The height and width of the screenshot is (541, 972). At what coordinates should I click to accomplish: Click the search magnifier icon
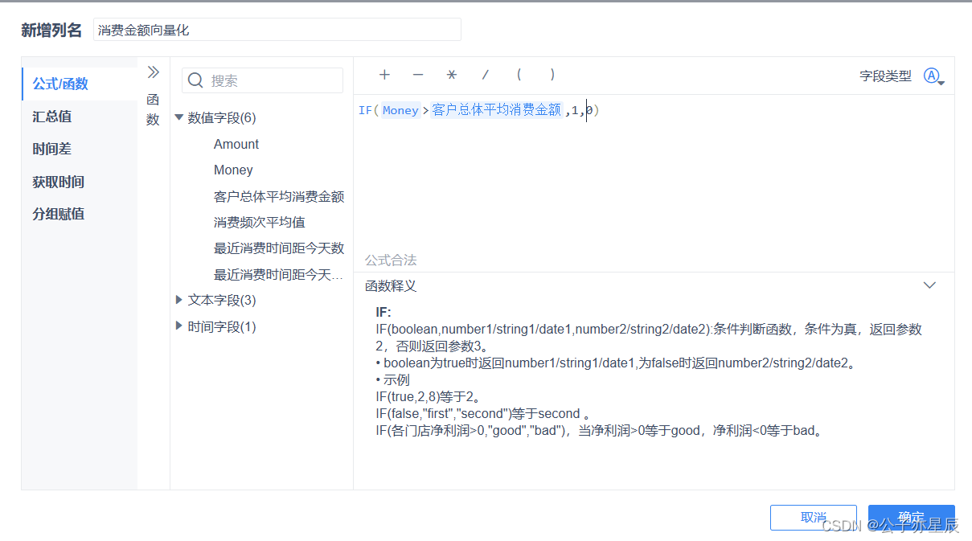click(196, 80)
